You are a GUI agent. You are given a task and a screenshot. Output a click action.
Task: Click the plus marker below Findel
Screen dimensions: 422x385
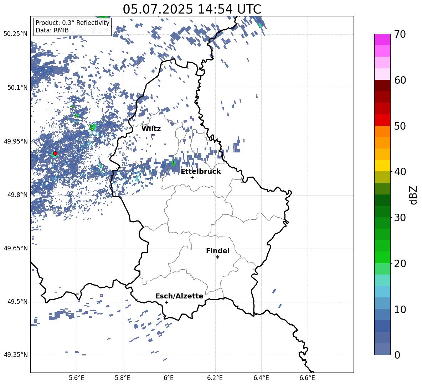tap(217, 257)
